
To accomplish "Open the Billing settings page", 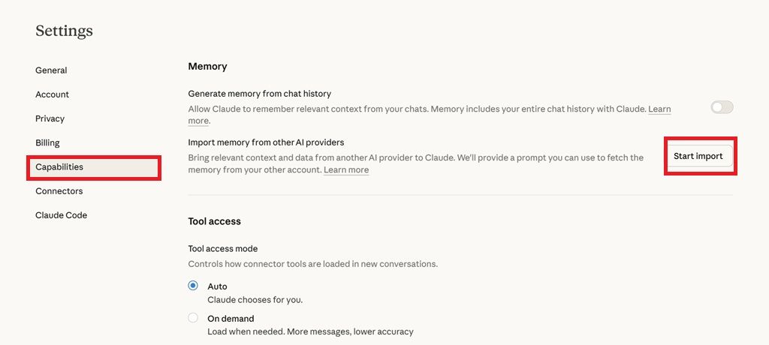I will point(47,142).
